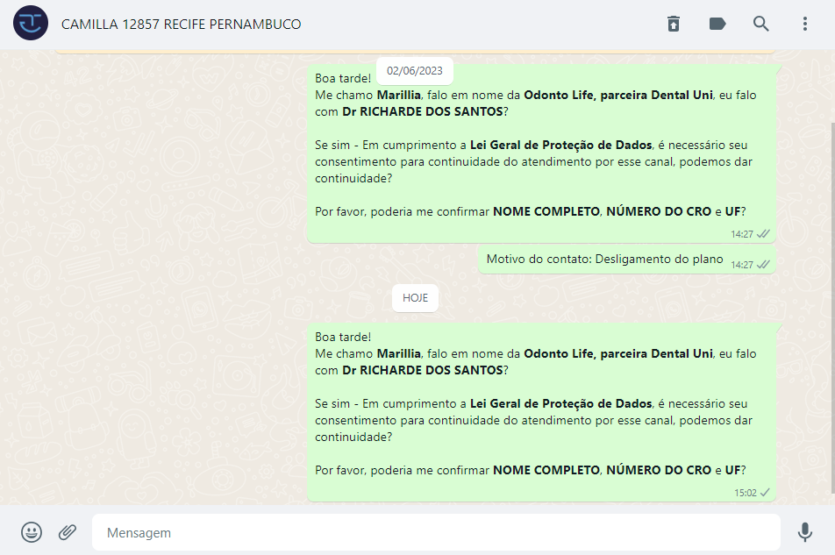The width and height of the screenshot is (835, 555).
Task: Select the Motivo do contato message bubble
Action: point(604,260)
